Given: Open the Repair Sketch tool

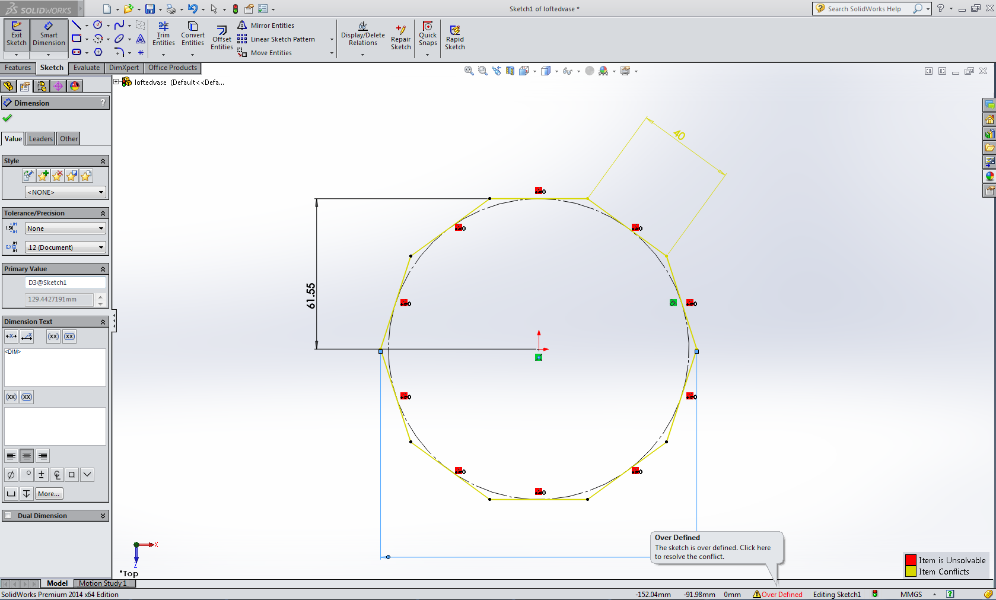Looking at the screenshot, I should click(x=400, y=36).
